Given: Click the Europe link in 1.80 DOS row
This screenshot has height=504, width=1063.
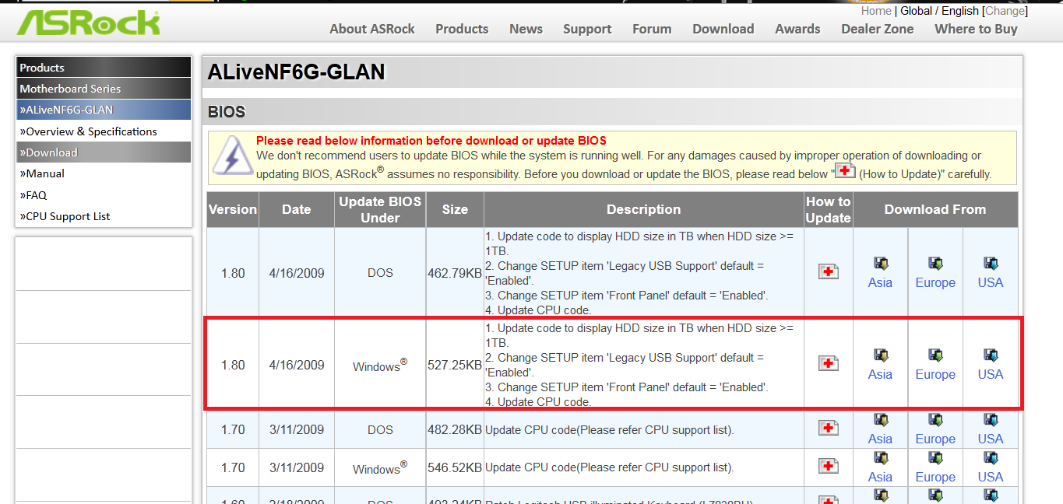Looking at the screenshot, I should (x=935, y=282).
